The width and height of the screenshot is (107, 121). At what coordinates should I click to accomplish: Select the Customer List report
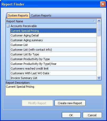coord(53,45)
